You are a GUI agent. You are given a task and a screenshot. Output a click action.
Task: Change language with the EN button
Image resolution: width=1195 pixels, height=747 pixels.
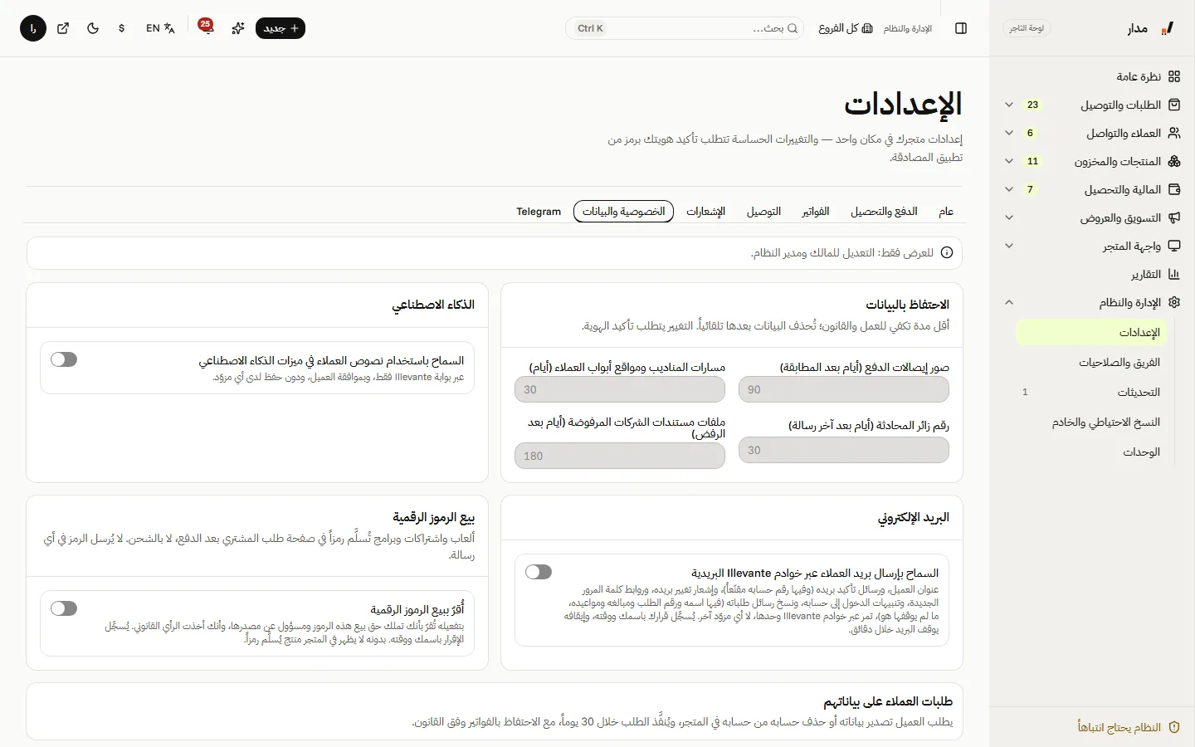pos(160,28)
